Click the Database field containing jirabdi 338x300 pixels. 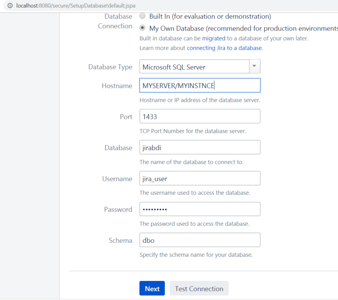[200, 147]
